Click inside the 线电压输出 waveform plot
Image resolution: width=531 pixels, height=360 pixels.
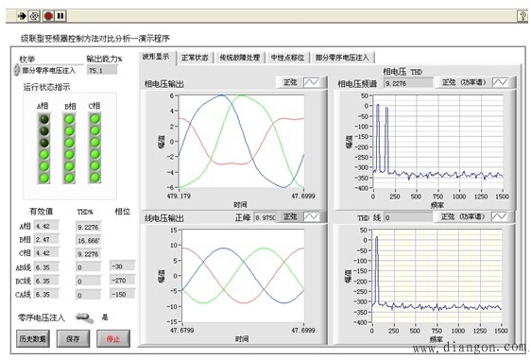click(x=243, y=276)
